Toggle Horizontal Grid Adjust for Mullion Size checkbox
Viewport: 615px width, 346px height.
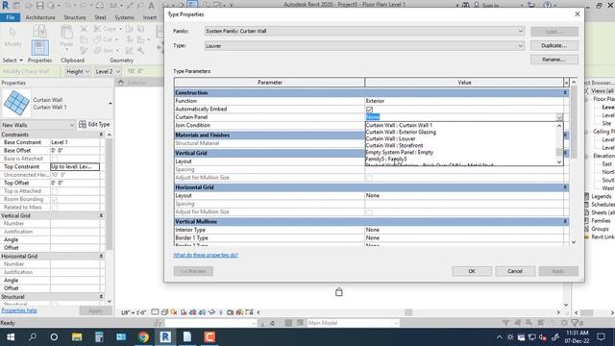369,212
